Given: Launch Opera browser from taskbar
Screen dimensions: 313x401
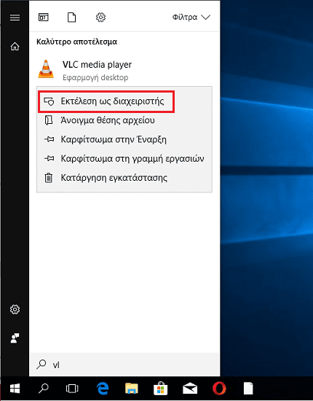Looking at the screenshot, I should (219, 389).
